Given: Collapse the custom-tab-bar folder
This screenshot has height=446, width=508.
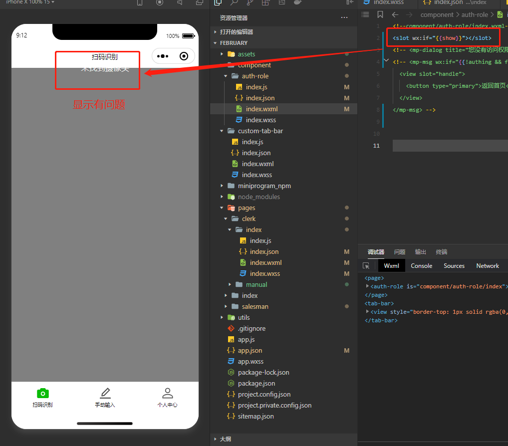Looking at the screenshot, I should pyautogui.click(x=222, y=131).
